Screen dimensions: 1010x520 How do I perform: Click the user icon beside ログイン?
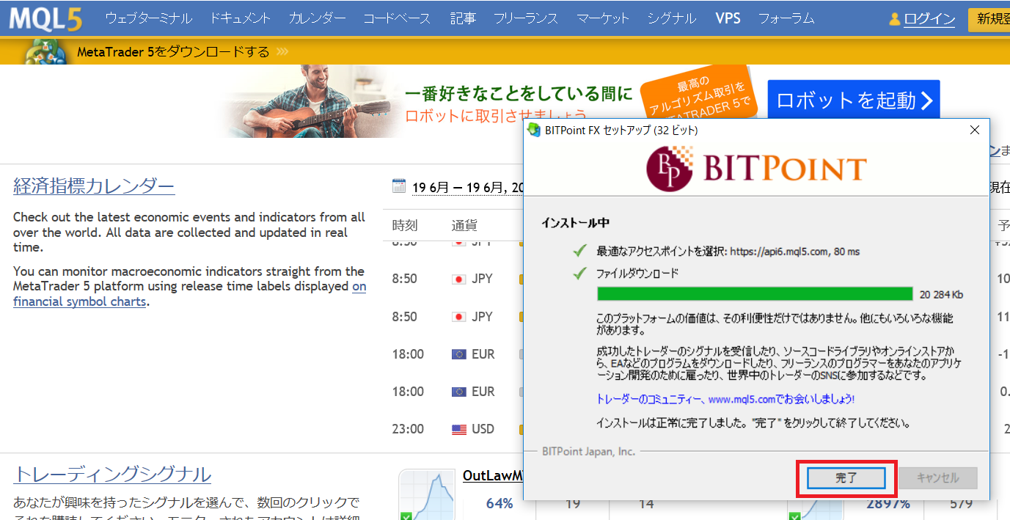coord(894,19)
